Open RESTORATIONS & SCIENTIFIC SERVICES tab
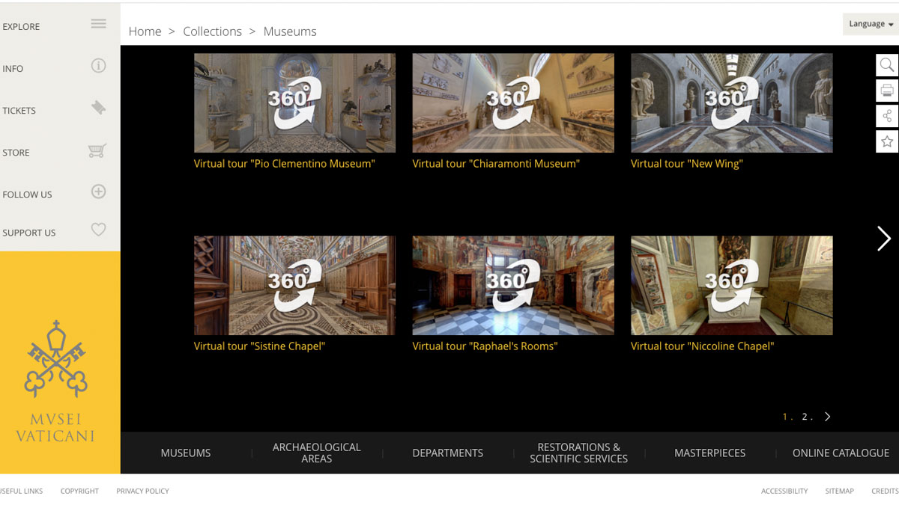 tap(579, 453)
